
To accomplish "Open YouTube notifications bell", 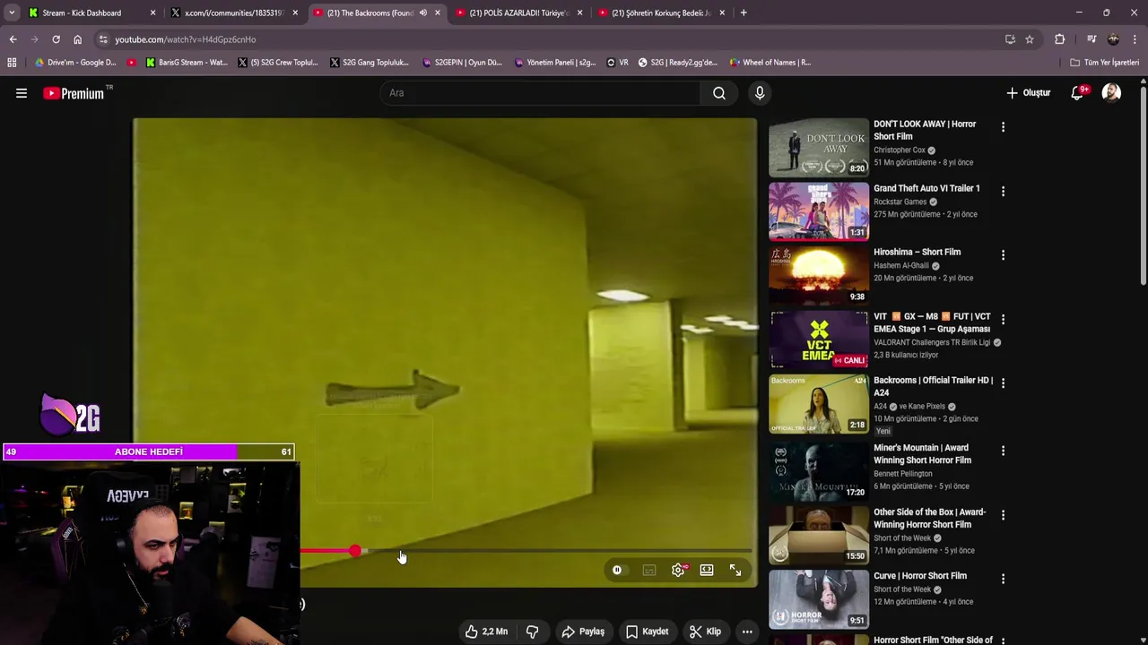I will coord(1078,93).
